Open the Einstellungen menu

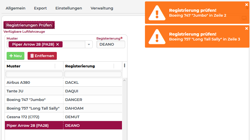(x=69, y=8)
